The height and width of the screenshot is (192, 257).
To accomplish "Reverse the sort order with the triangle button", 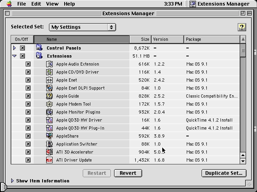I will [243, 39].
